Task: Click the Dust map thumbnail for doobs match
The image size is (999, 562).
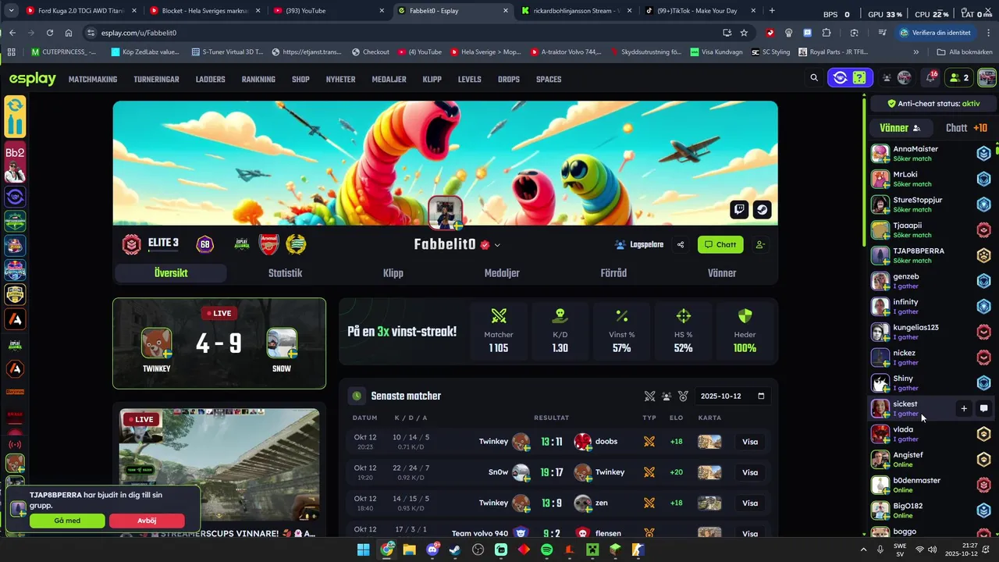Action: [x=709, y=442]
